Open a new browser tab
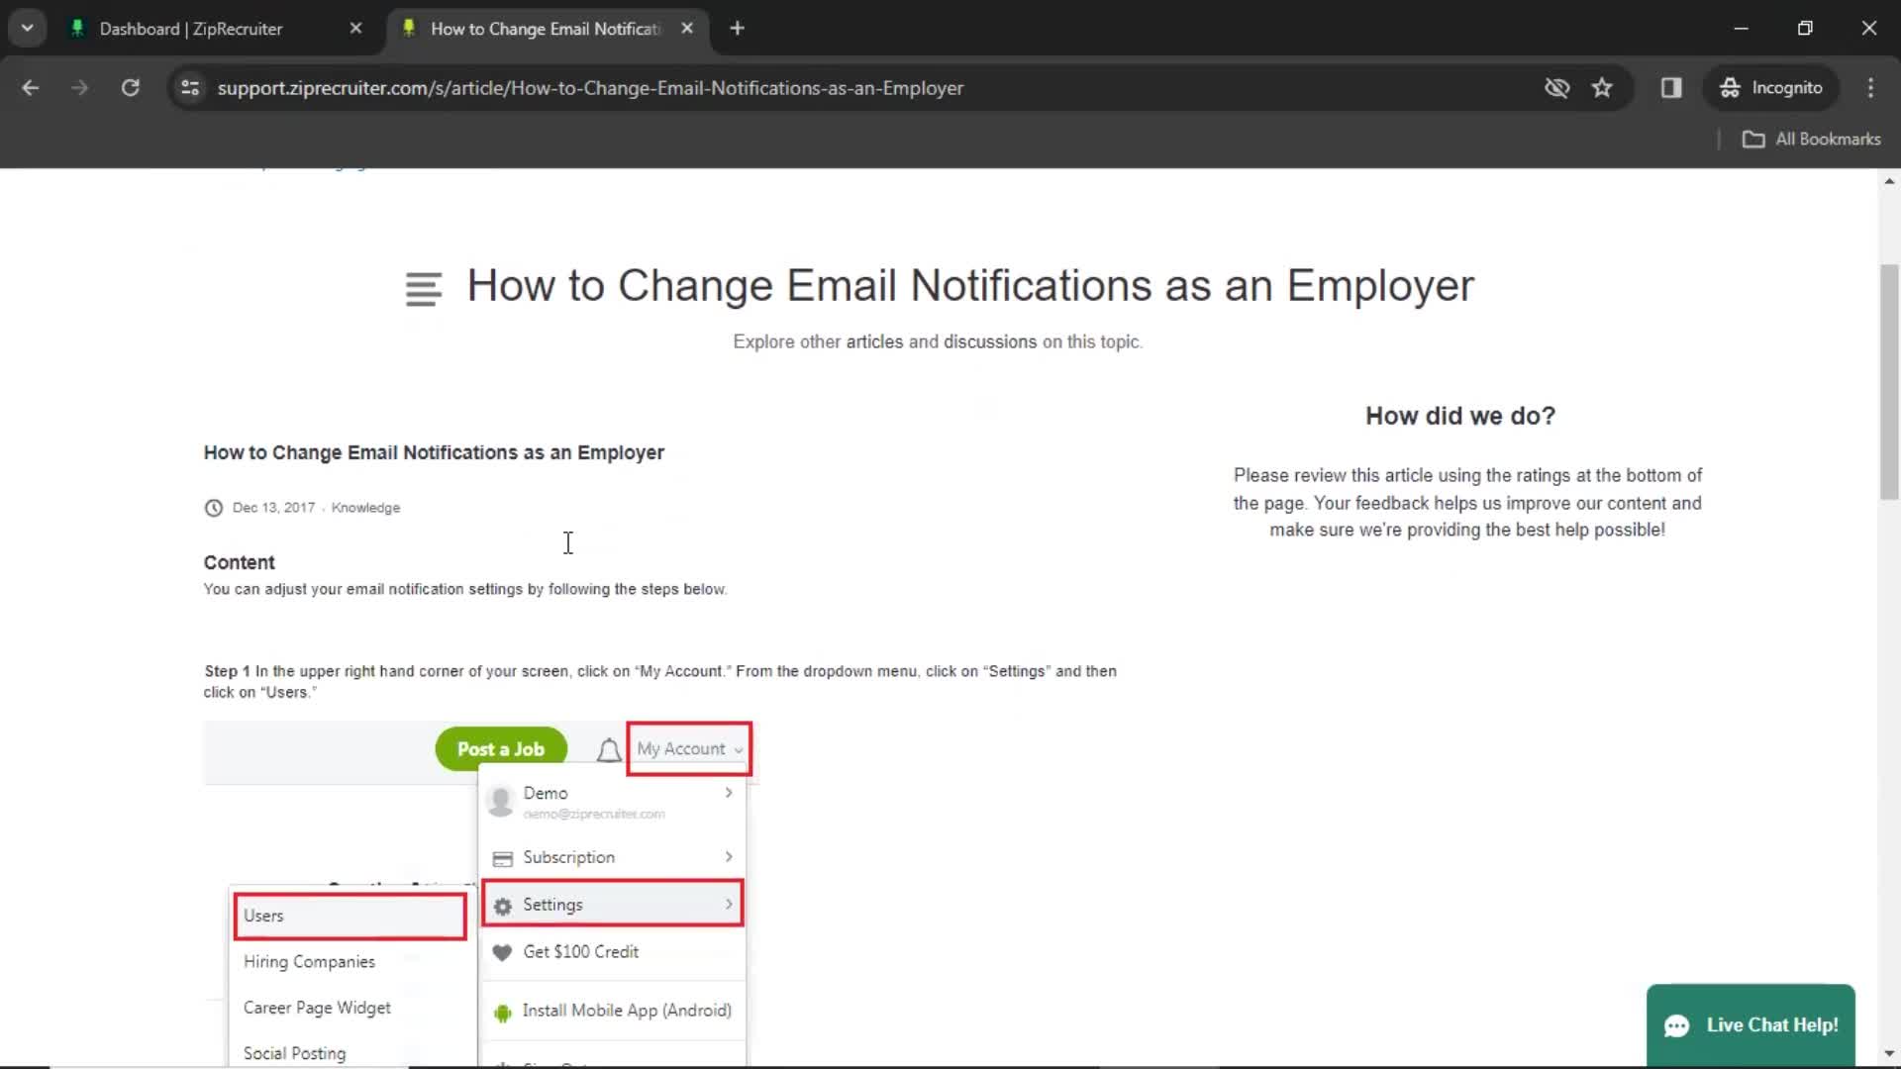This screenshot has width=1901, height=1069. pos(737,29)
